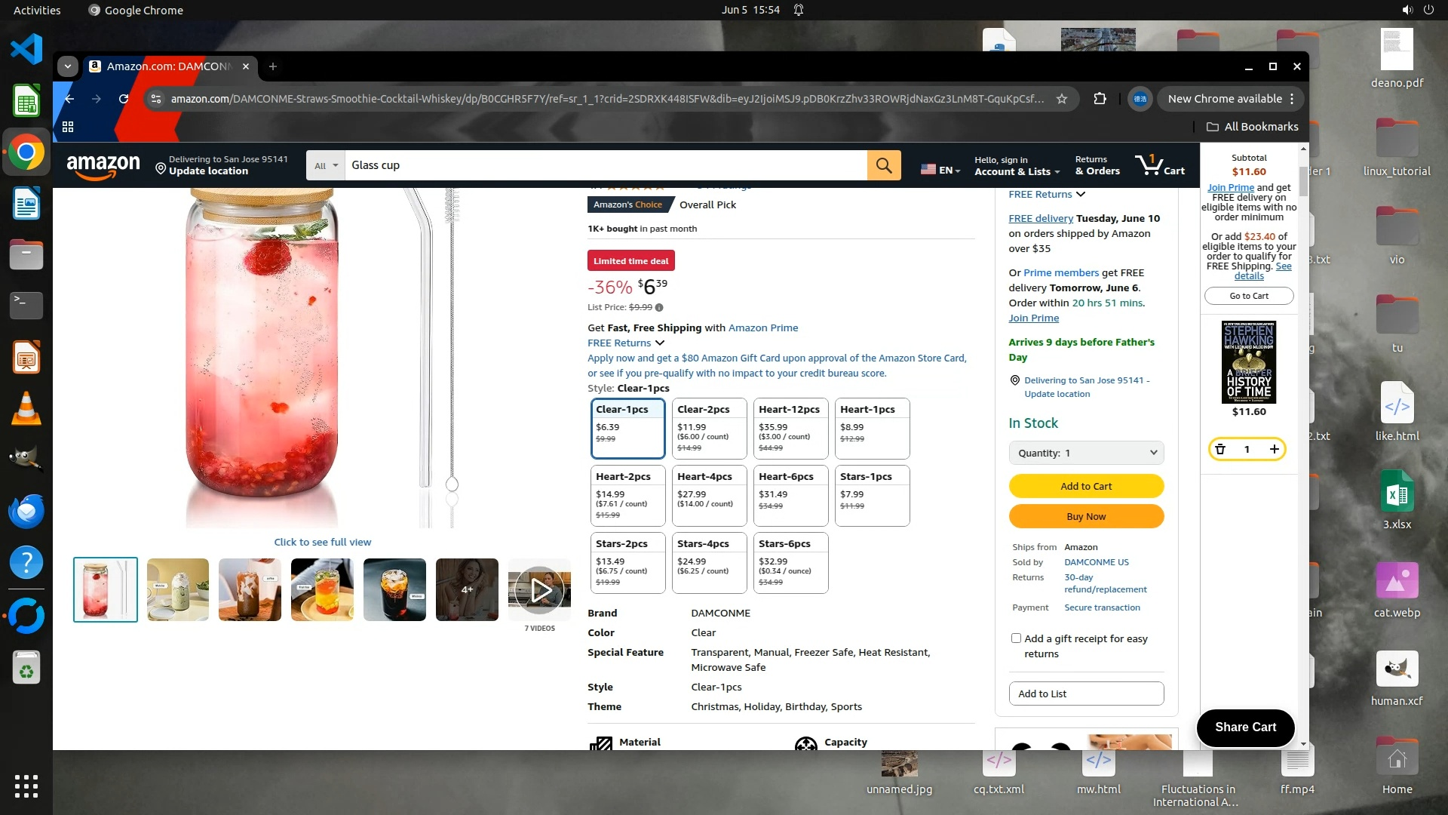Screen dimensions: 1448x815
Task: Click list price info icon
Action: pyautogui.click(x=659, y=307)
